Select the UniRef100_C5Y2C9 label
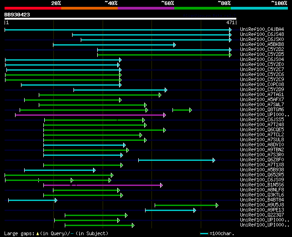Screen dimensions: 292x237 click(262, 80)
